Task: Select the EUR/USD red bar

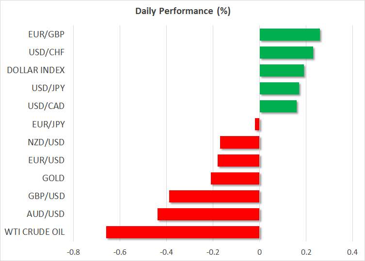Action: coord(238,160)
